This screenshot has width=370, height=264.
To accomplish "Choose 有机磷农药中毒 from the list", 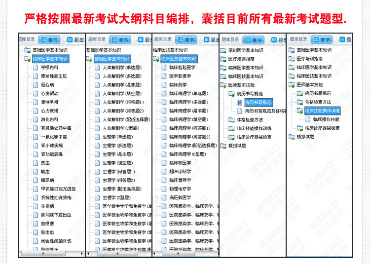I will pos(56,128).
